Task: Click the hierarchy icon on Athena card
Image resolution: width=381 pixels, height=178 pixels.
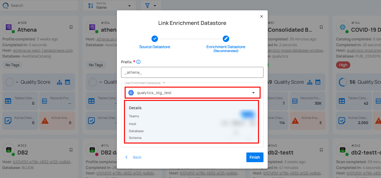Action: tap(60, 82)
